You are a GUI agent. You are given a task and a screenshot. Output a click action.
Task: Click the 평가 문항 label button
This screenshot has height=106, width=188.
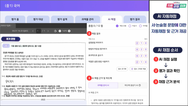[11, 39]
